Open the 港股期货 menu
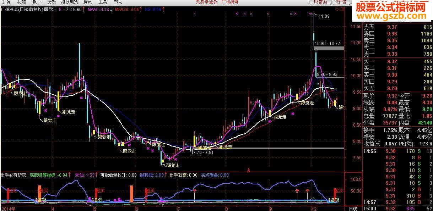 point(70,2)
